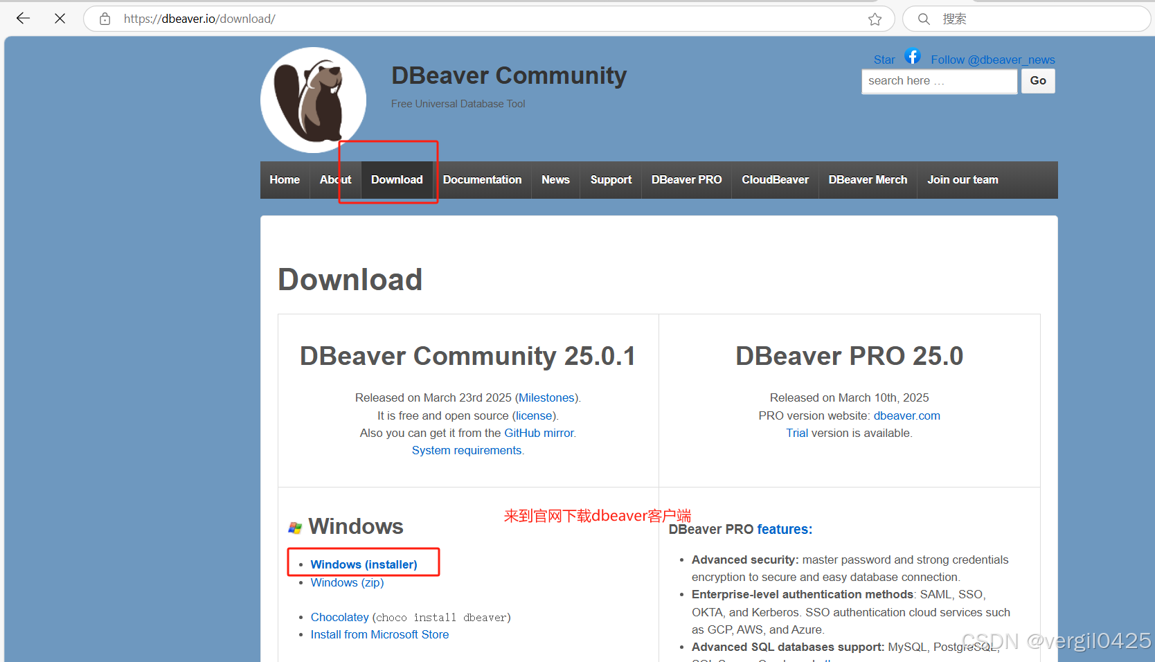
Task: Open the Facebook icon link
Action: click(913, 56)
